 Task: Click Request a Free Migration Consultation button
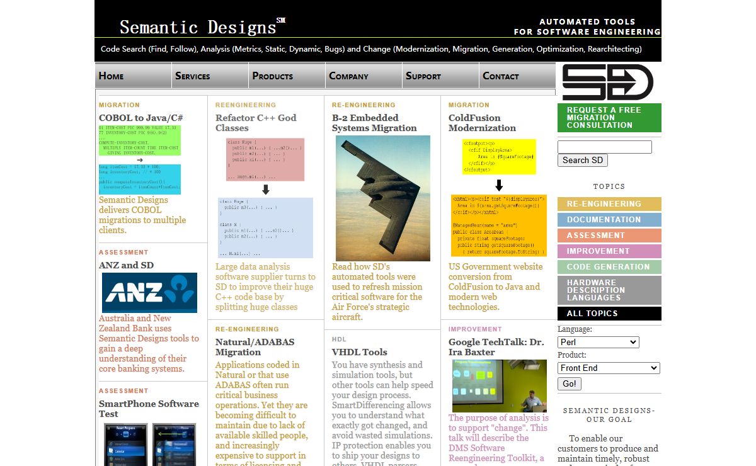coord(609,118)
